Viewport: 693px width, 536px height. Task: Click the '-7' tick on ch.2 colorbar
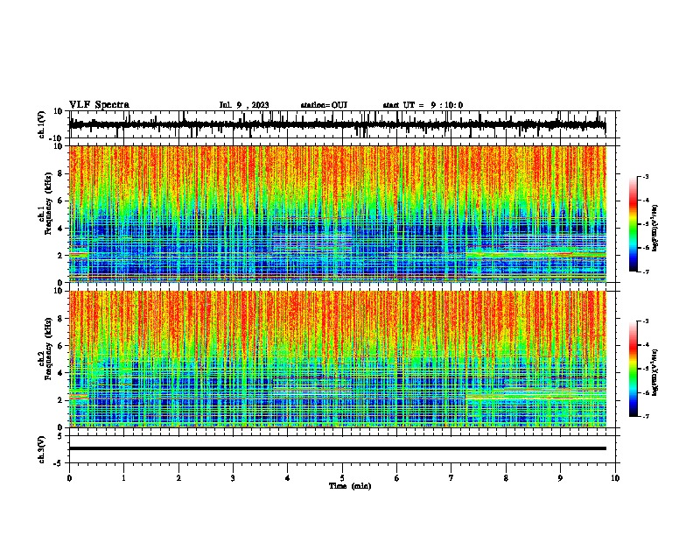pos(645,416)
